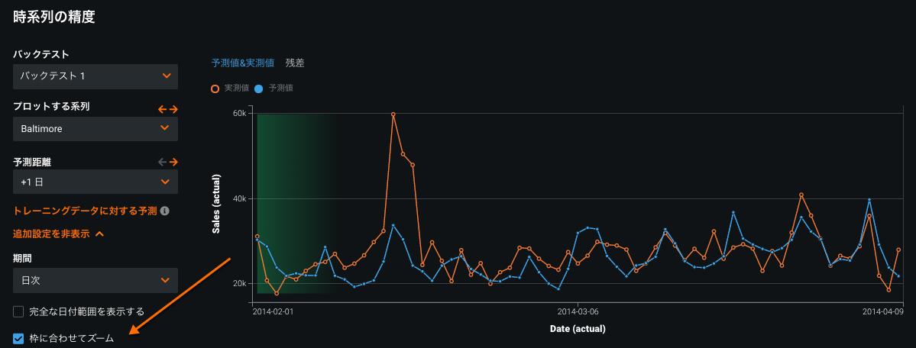Click the orange 実測値 legend circle
916x348 pixels.
(215, 89)
